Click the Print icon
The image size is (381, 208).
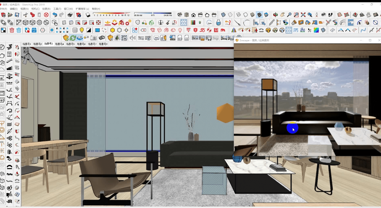point(70,15)
